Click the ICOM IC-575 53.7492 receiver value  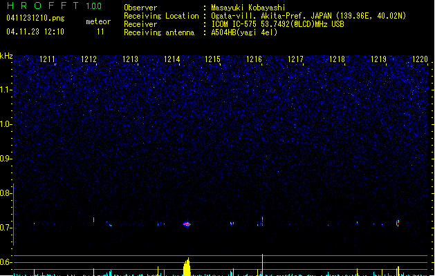click(x=277, y=24)
